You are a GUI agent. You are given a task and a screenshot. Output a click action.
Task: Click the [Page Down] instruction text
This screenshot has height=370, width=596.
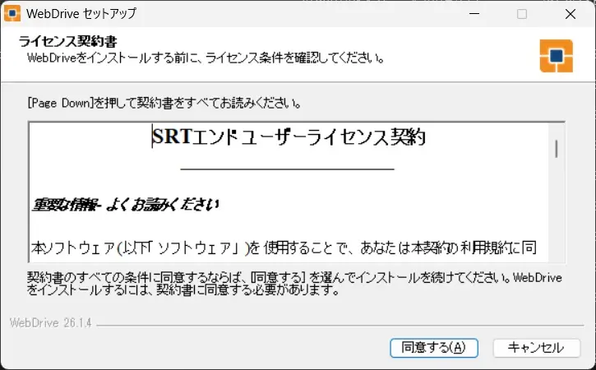pyautogui.click(x=164, y=103)
